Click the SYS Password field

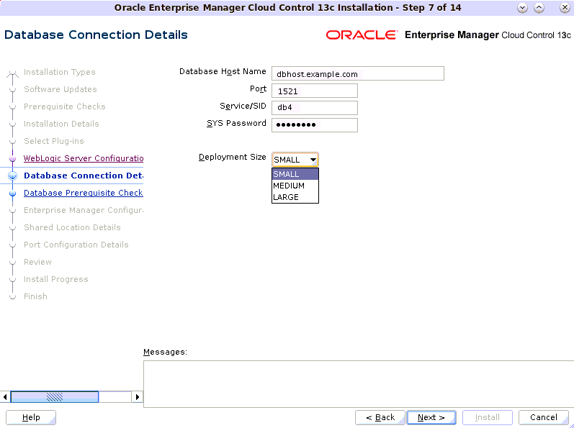click(315, 125)
